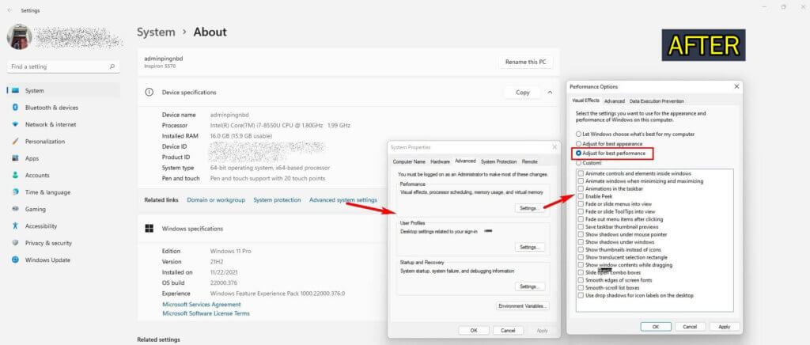Open the Hardware tab in System Properties
This screenshot has width=810, height=345.
pos(440,161)
